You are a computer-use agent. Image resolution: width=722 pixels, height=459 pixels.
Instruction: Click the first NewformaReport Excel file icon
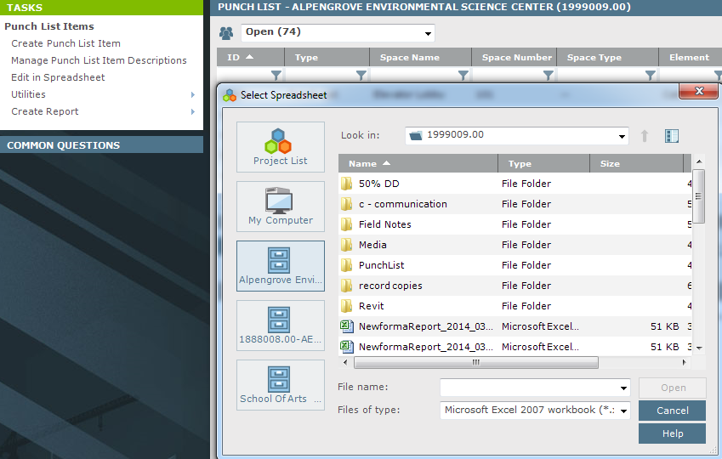tap(347, 326)
